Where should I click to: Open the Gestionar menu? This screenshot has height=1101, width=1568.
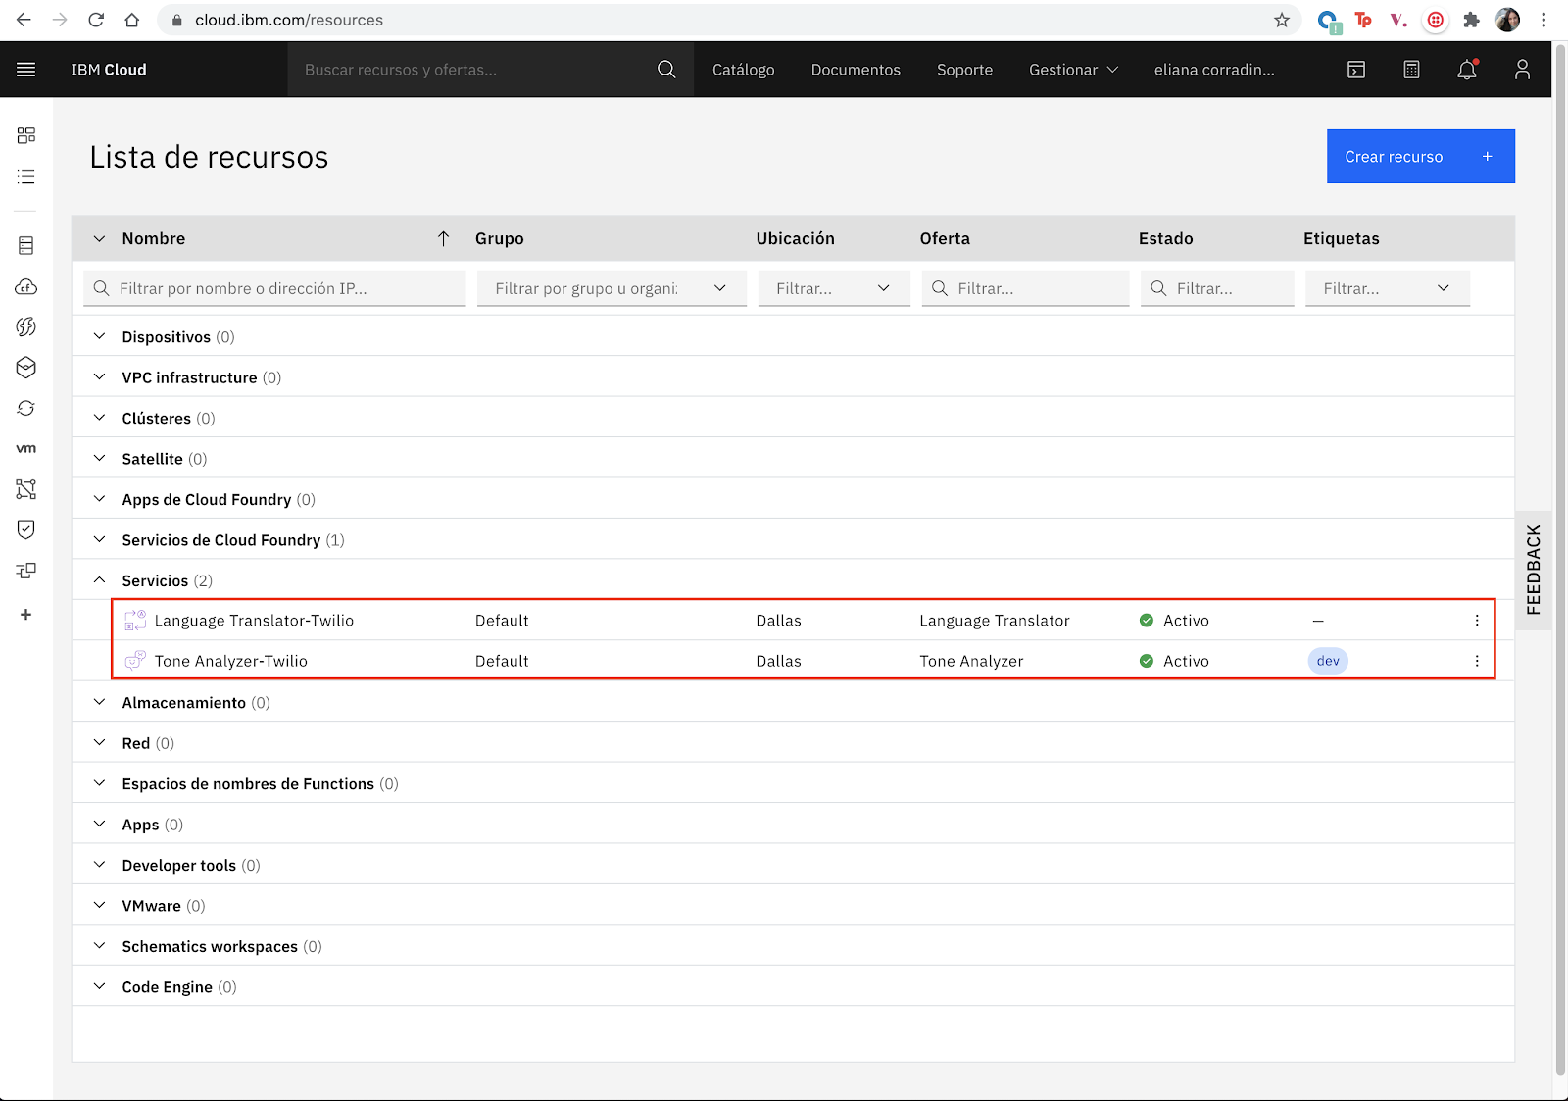[1073, 70]
